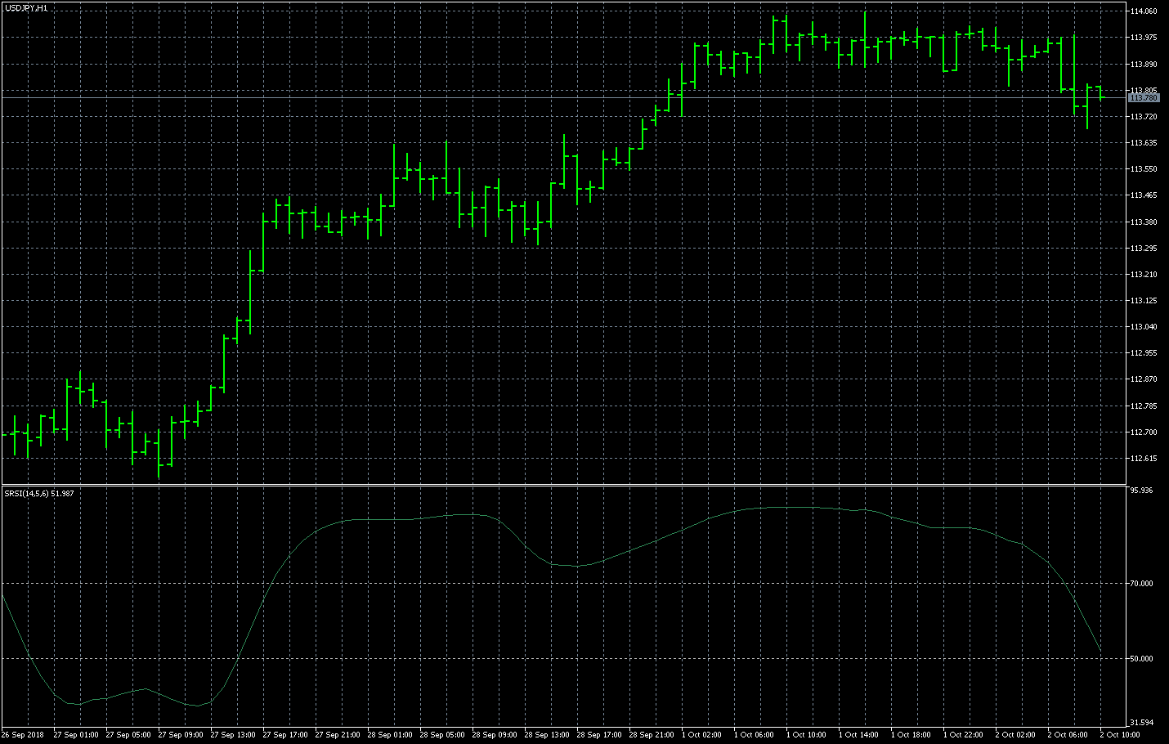
Task: Click the 70.000 indicator level label
Action: [x=1141, y=584]
